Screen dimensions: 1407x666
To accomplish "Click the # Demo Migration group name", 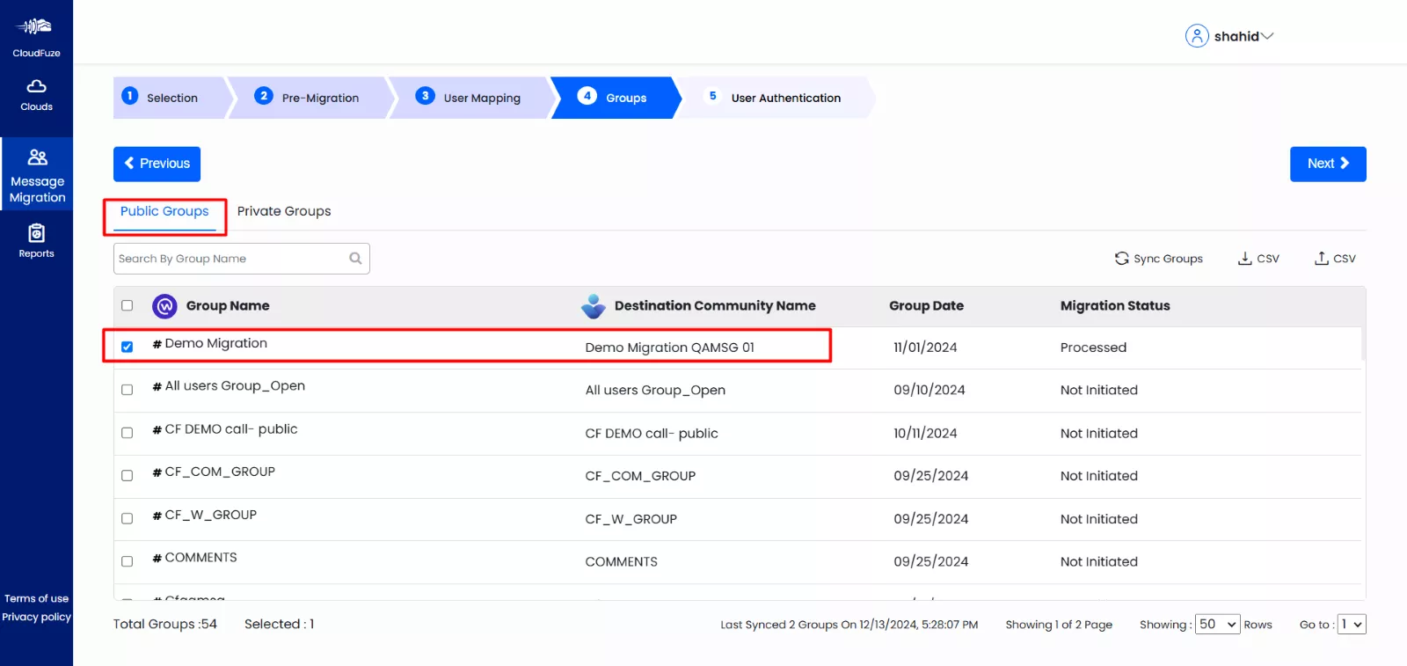I will pos(210,343).
